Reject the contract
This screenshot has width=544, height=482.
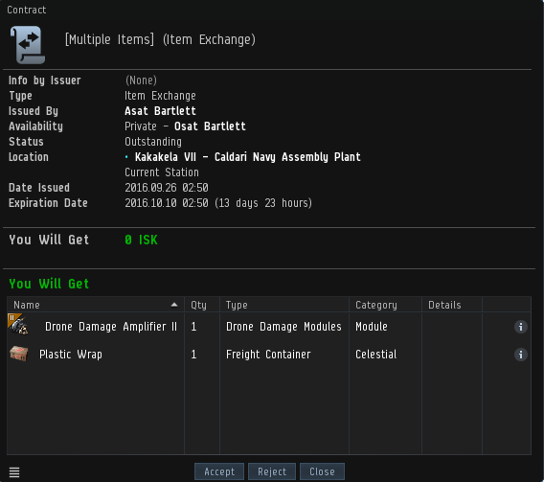(272, 471)
